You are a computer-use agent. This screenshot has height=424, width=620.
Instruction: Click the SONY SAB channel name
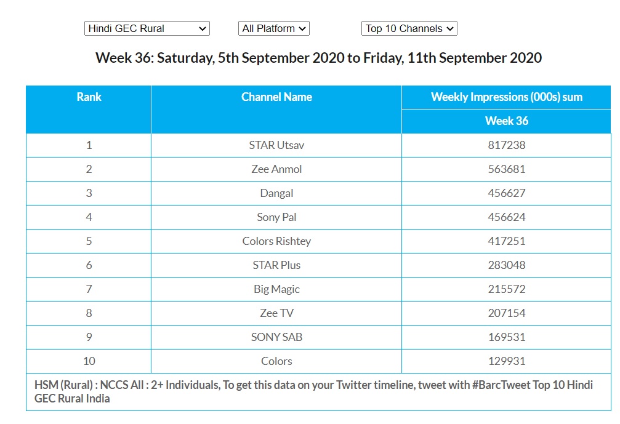[x=276, y=337]
